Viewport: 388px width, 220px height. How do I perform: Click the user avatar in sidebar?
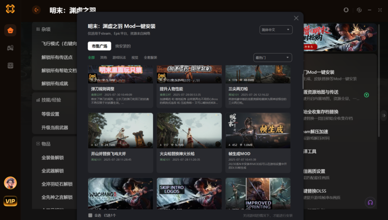10,183
